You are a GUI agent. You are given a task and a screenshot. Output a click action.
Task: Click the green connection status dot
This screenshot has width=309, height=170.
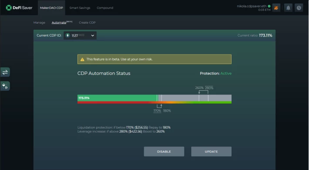click(269, 6)
